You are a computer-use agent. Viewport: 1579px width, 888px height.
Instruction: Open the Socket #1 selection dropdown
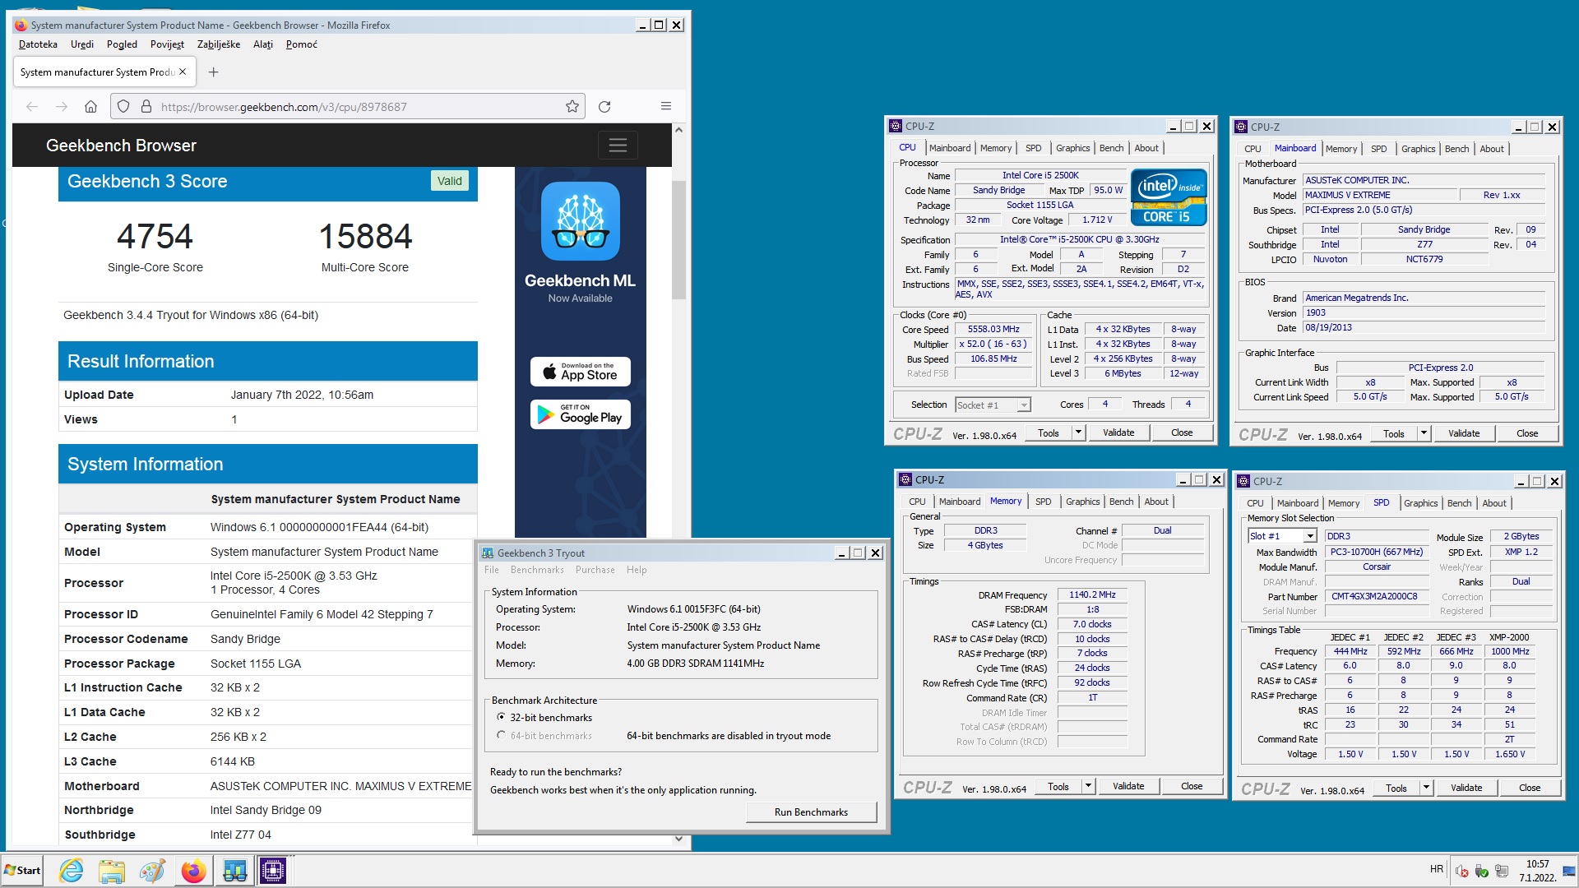1024,405
